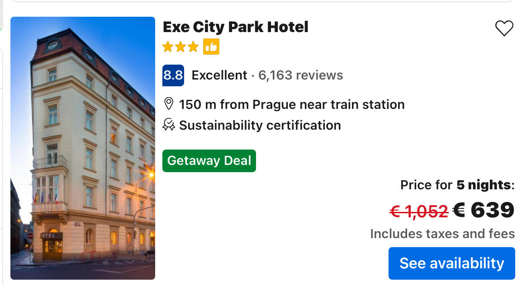Click the Excellent rating label
The height and width of the screenshot is (286, 522).
click(x=219, y=75)
